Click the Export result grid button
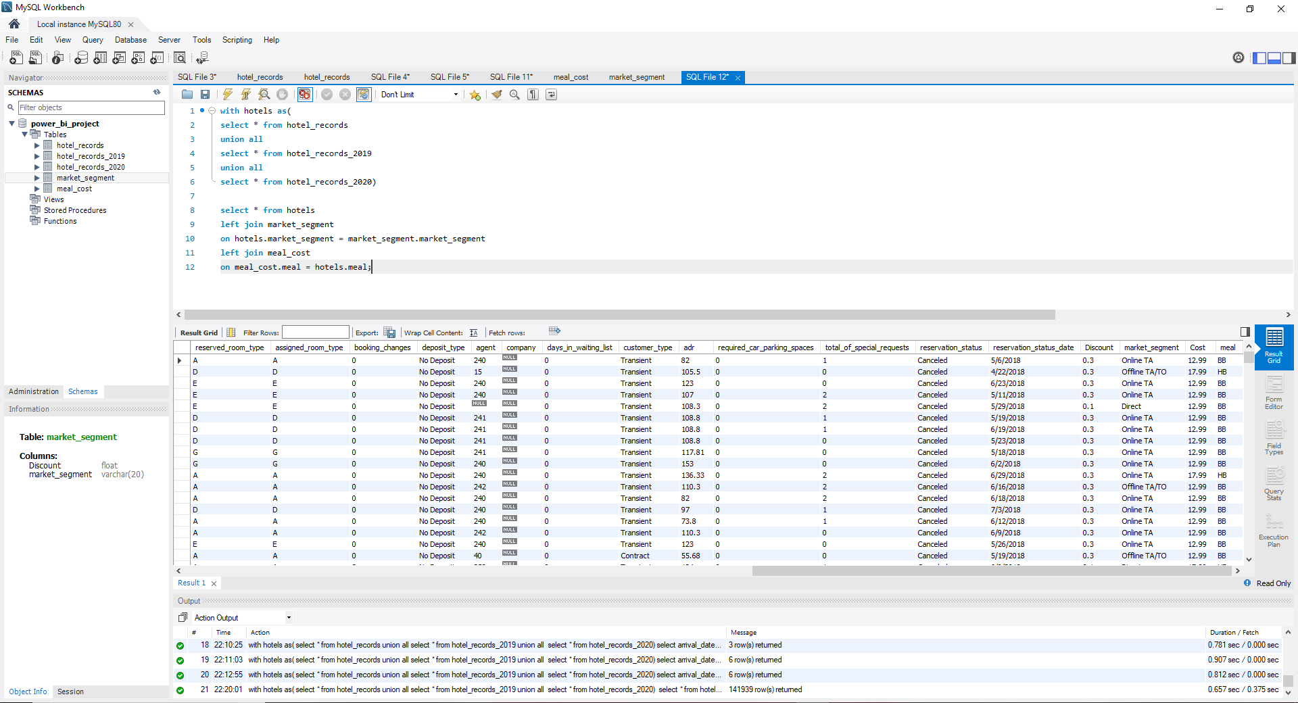Viewport: 1298px width, 703px height. coord(390,333)
